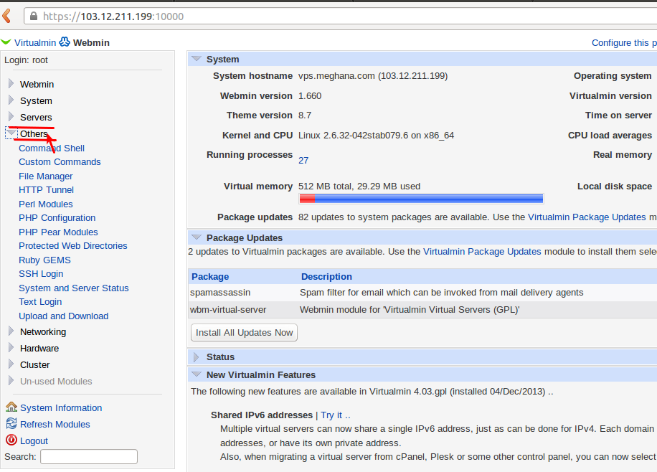657x472 pixels.
Task: Open PHP Configuration
Action: [57, 218]
